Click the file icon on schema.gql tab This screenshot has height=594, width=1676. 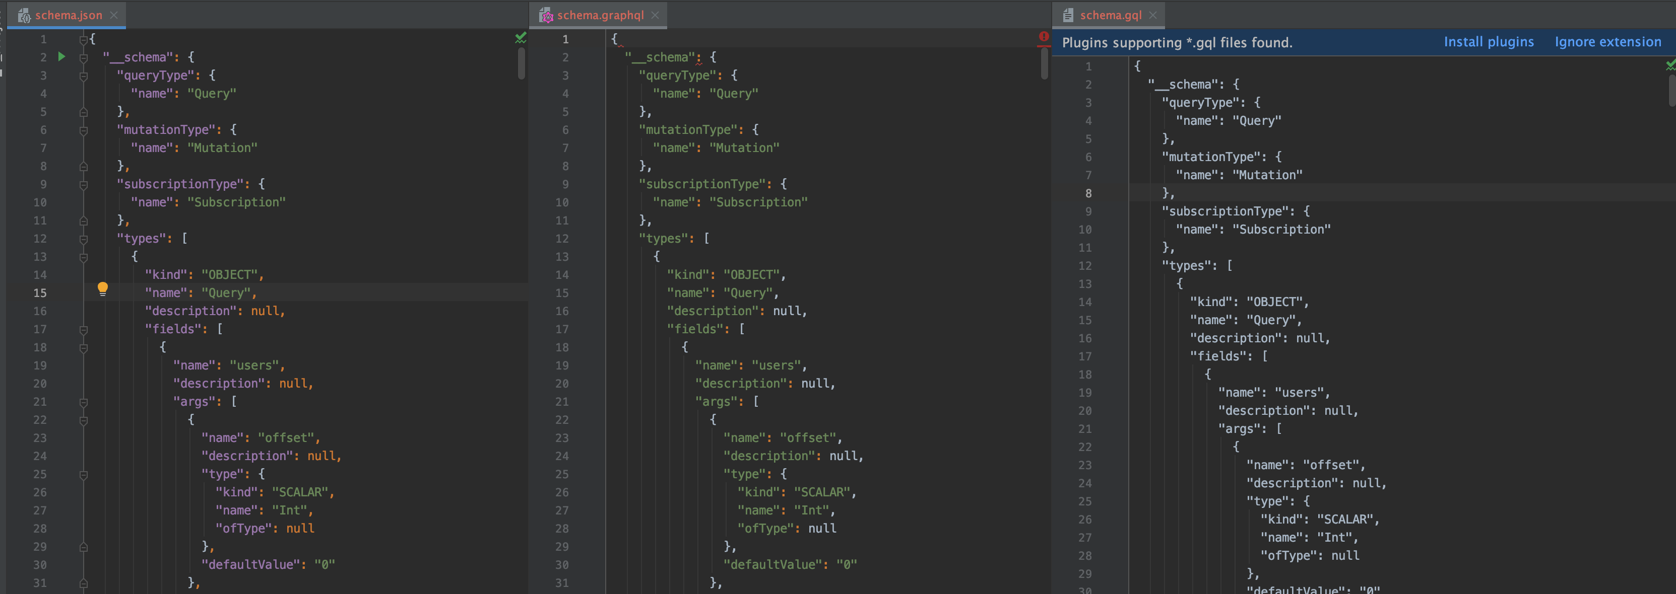pyautogui.click(x=1068, y=16)
